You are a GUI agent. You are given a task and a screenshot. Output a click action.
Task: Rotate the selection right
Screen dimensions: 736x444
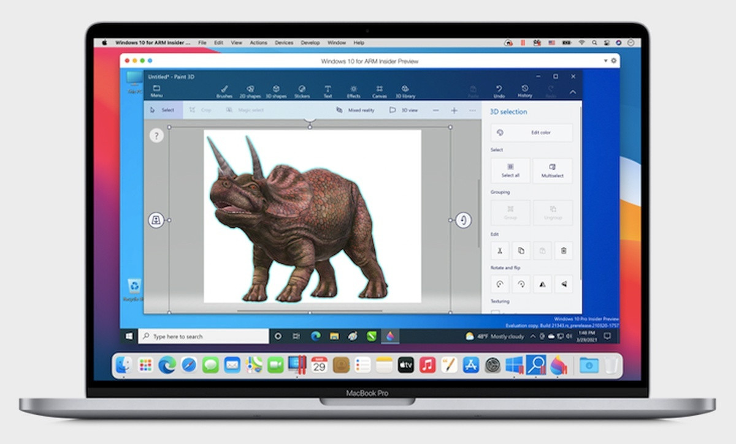[x=521, y=284]
